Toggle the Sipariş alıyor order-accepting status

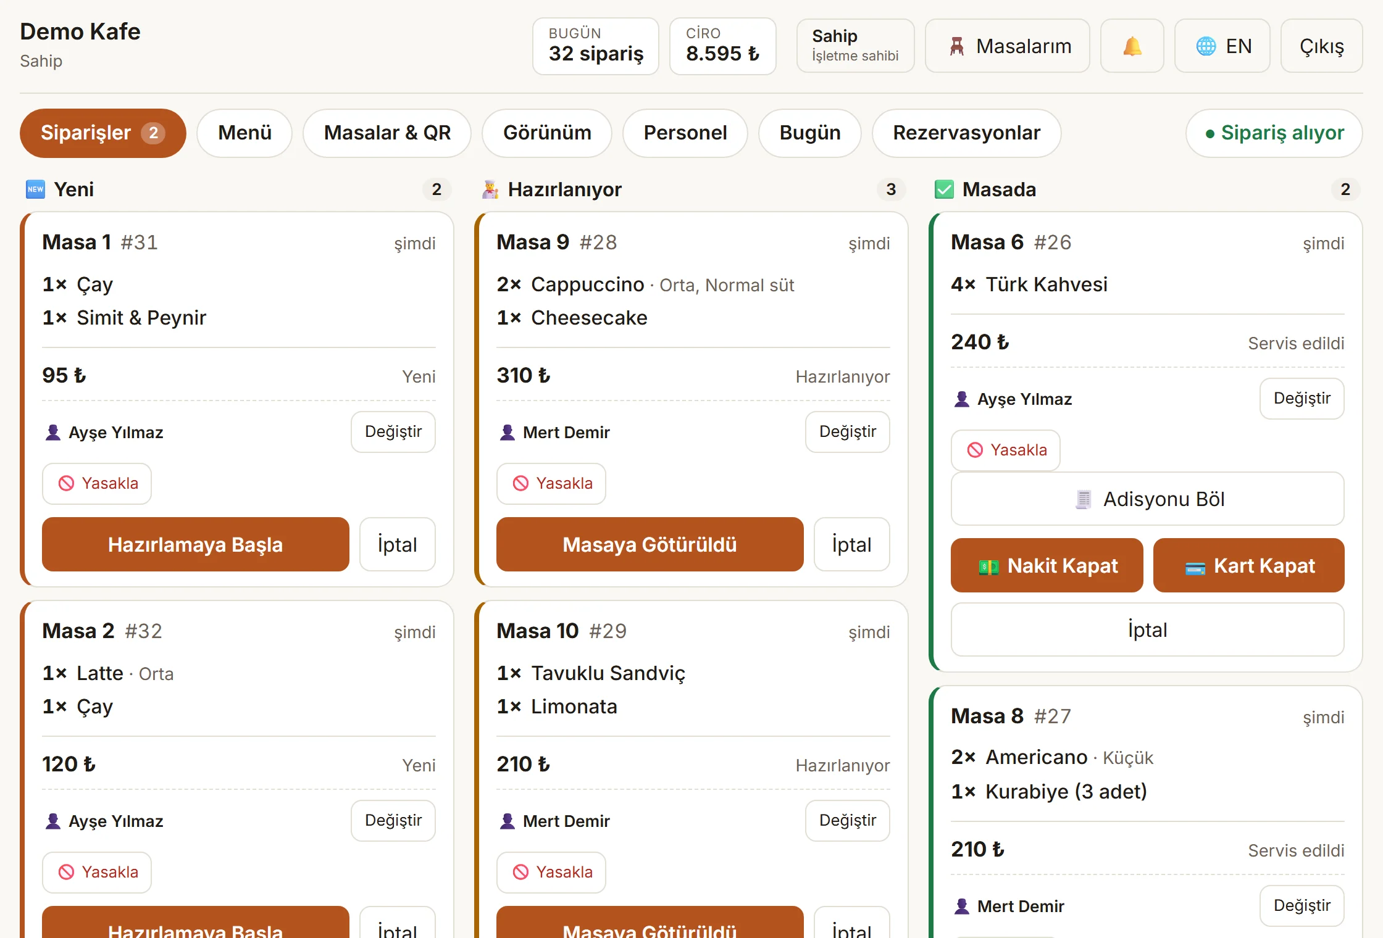tap(1274, 133)
